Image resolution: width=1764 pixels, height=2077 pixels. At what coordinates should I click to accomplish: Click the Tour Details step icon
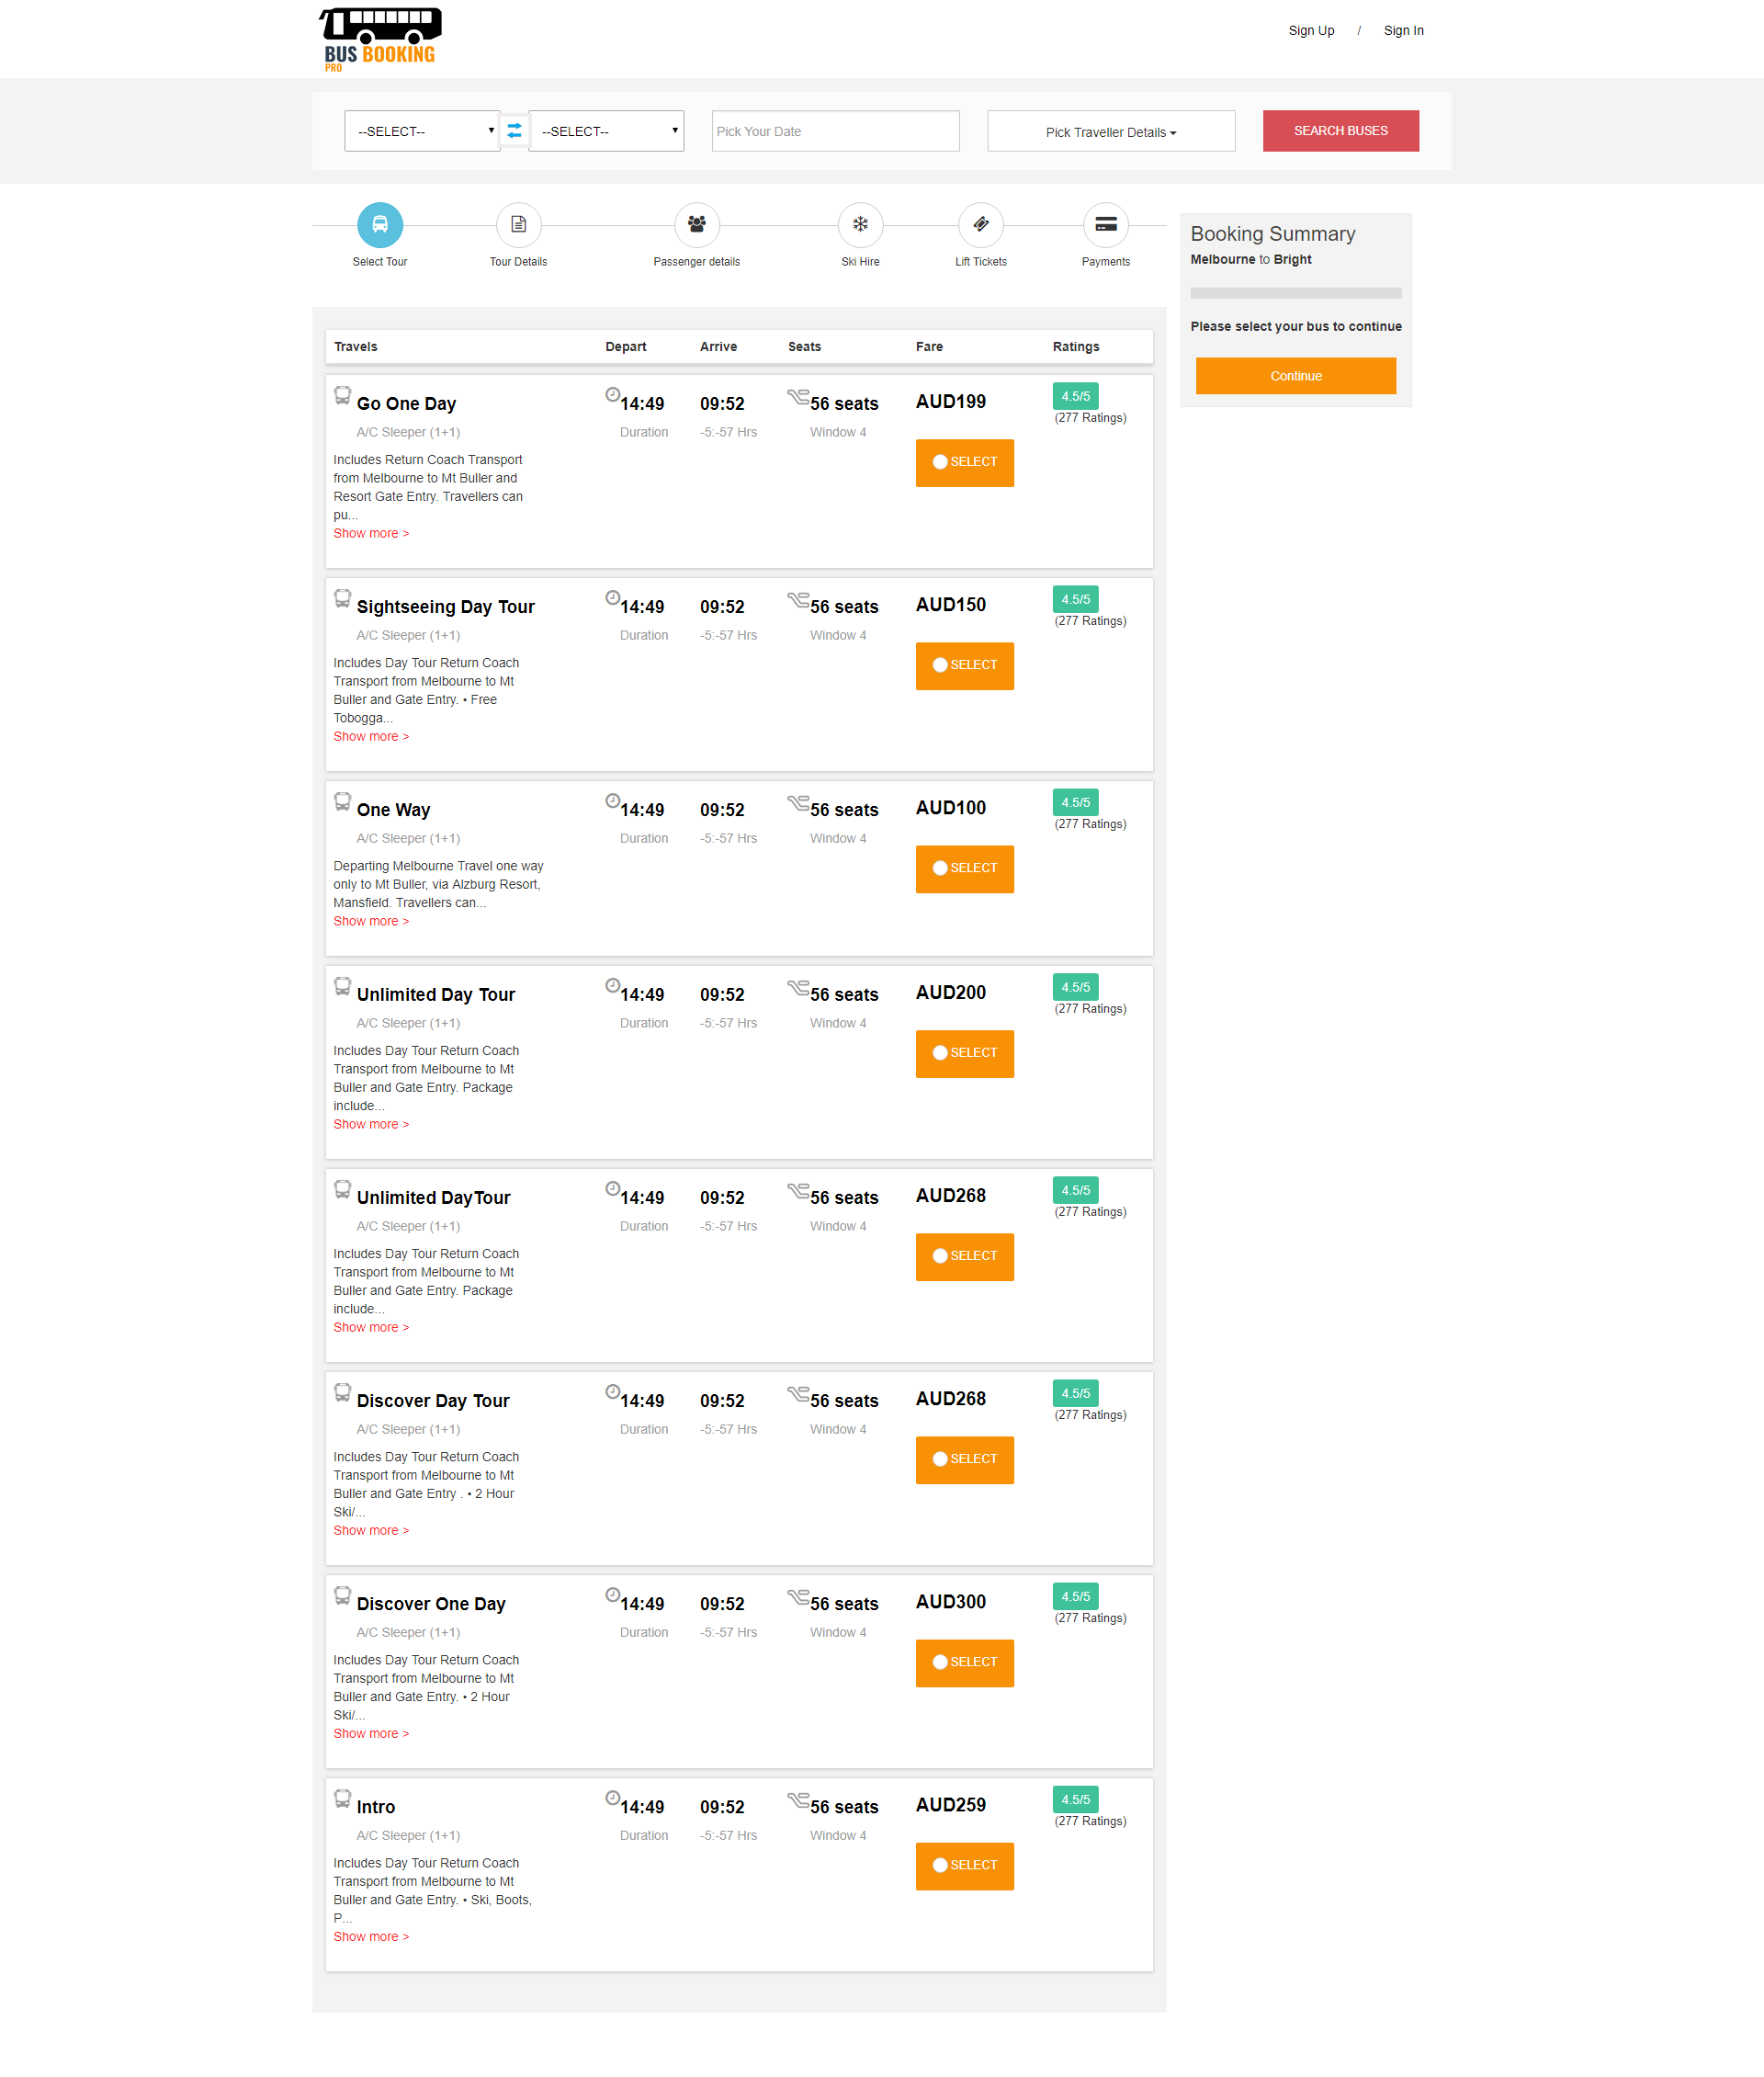pyautogui.click(x=518, y=225)
